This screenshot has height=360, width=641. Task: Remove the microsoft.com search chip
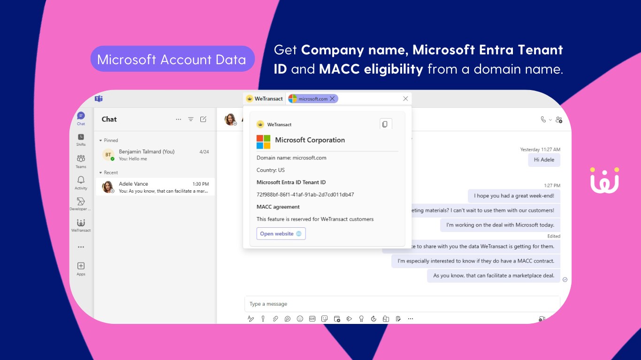coord(332,98)
